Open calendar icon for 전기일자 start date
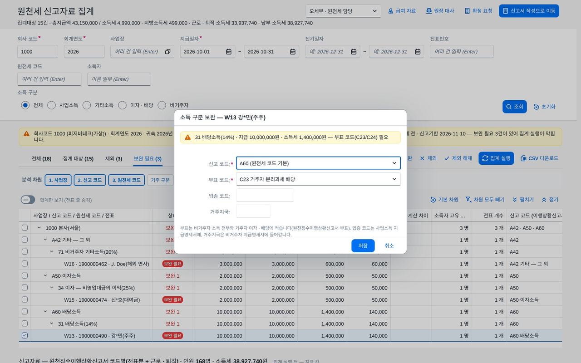Screen dimensions: 581x363 coord(354,52)
